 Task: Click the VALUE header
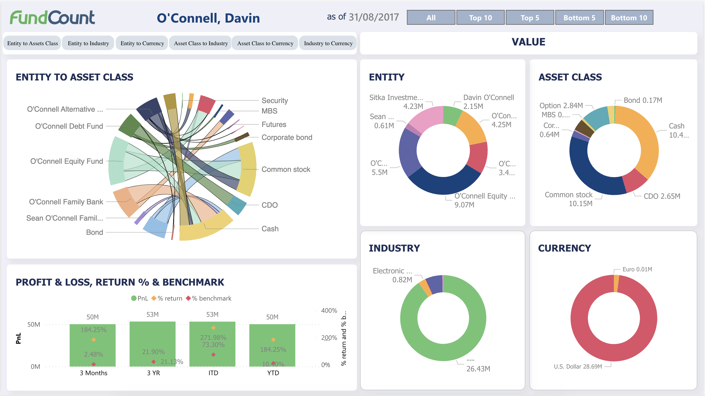pos(528,42)
